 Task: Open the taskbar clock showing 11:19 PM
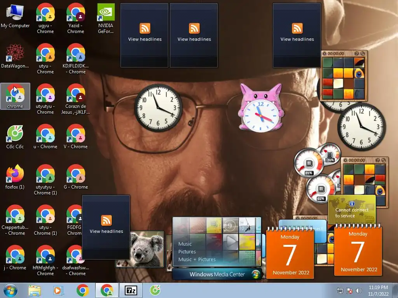tap(378, 290)
